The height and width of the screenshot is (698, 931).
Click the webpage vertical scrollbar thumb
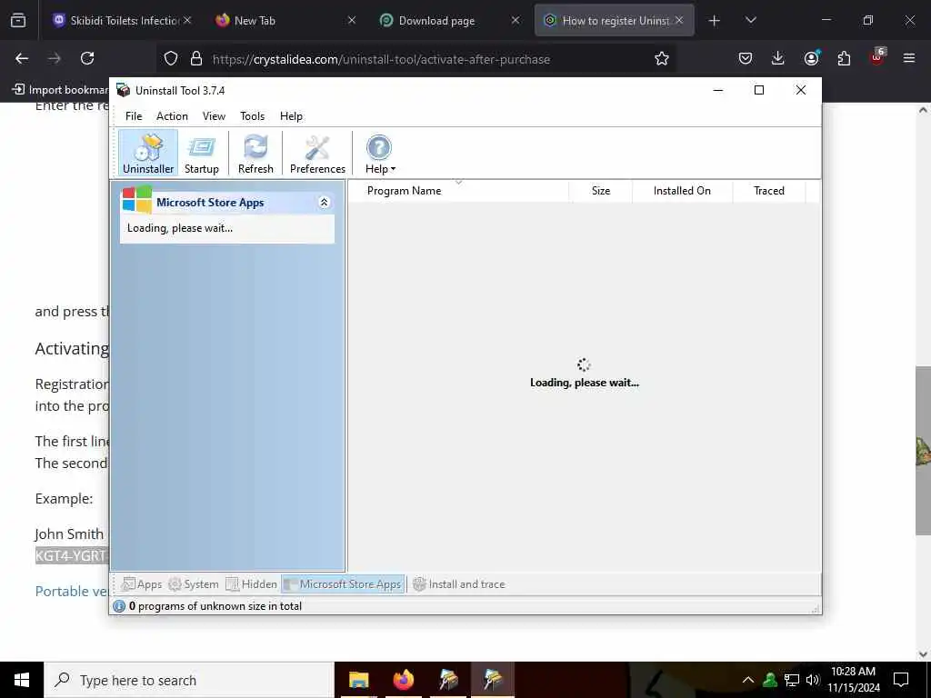click(x=923, y=451)
